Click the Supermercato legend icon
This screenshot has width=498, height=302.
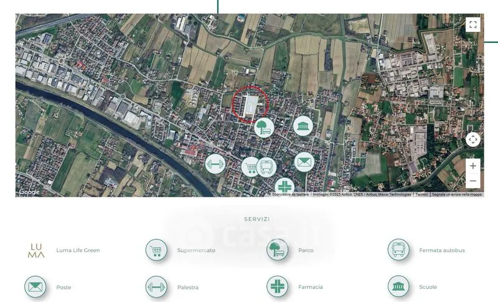point(156,250)
